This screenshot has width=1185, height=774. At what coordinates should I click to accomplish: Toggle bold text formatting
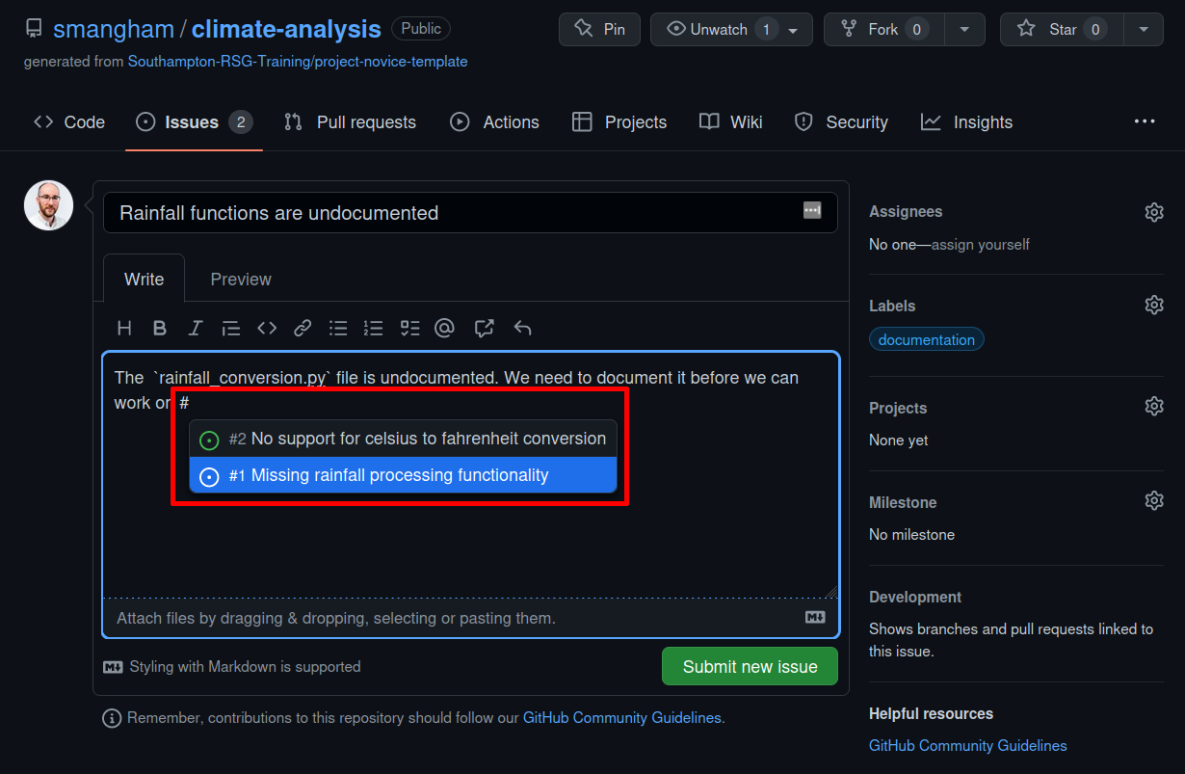tap(160, 328)
